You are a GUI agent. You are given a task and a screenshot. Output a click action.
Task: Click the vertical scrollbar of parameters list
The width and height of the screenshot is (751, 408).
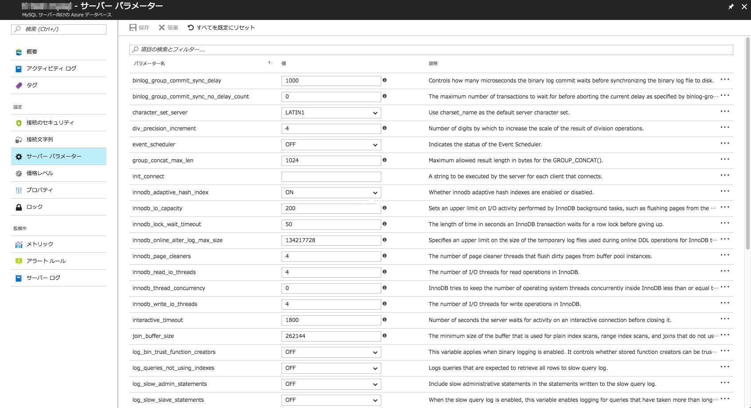click(747, 143)
